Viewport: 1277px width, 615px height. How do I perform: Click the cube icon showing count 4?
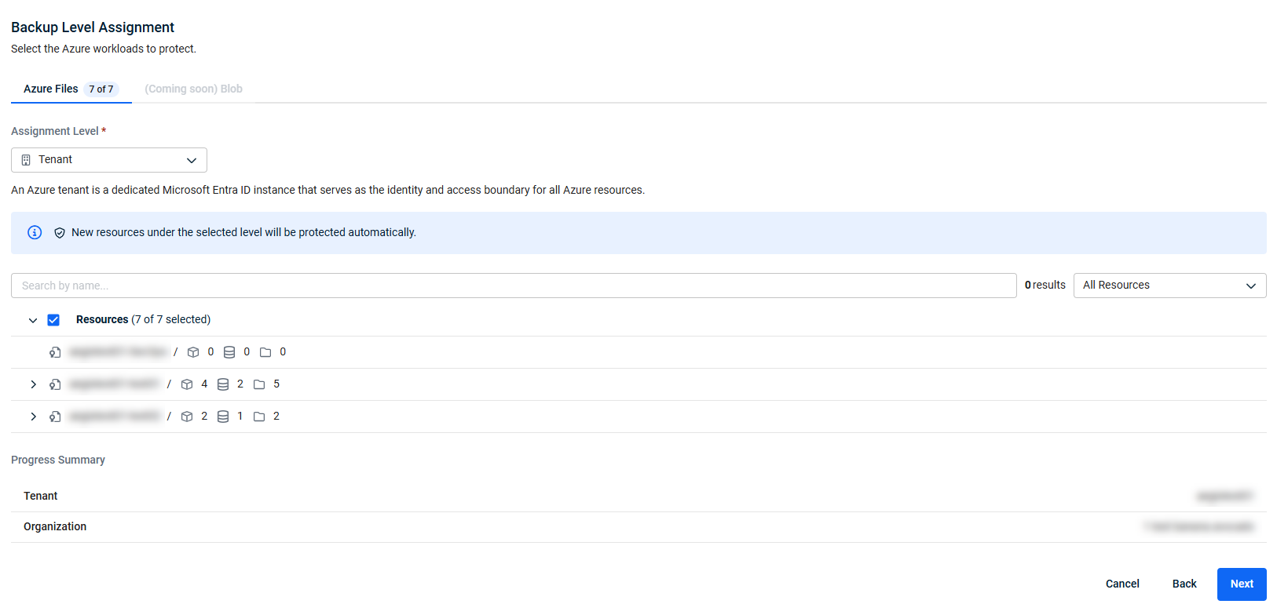(187, 384)
